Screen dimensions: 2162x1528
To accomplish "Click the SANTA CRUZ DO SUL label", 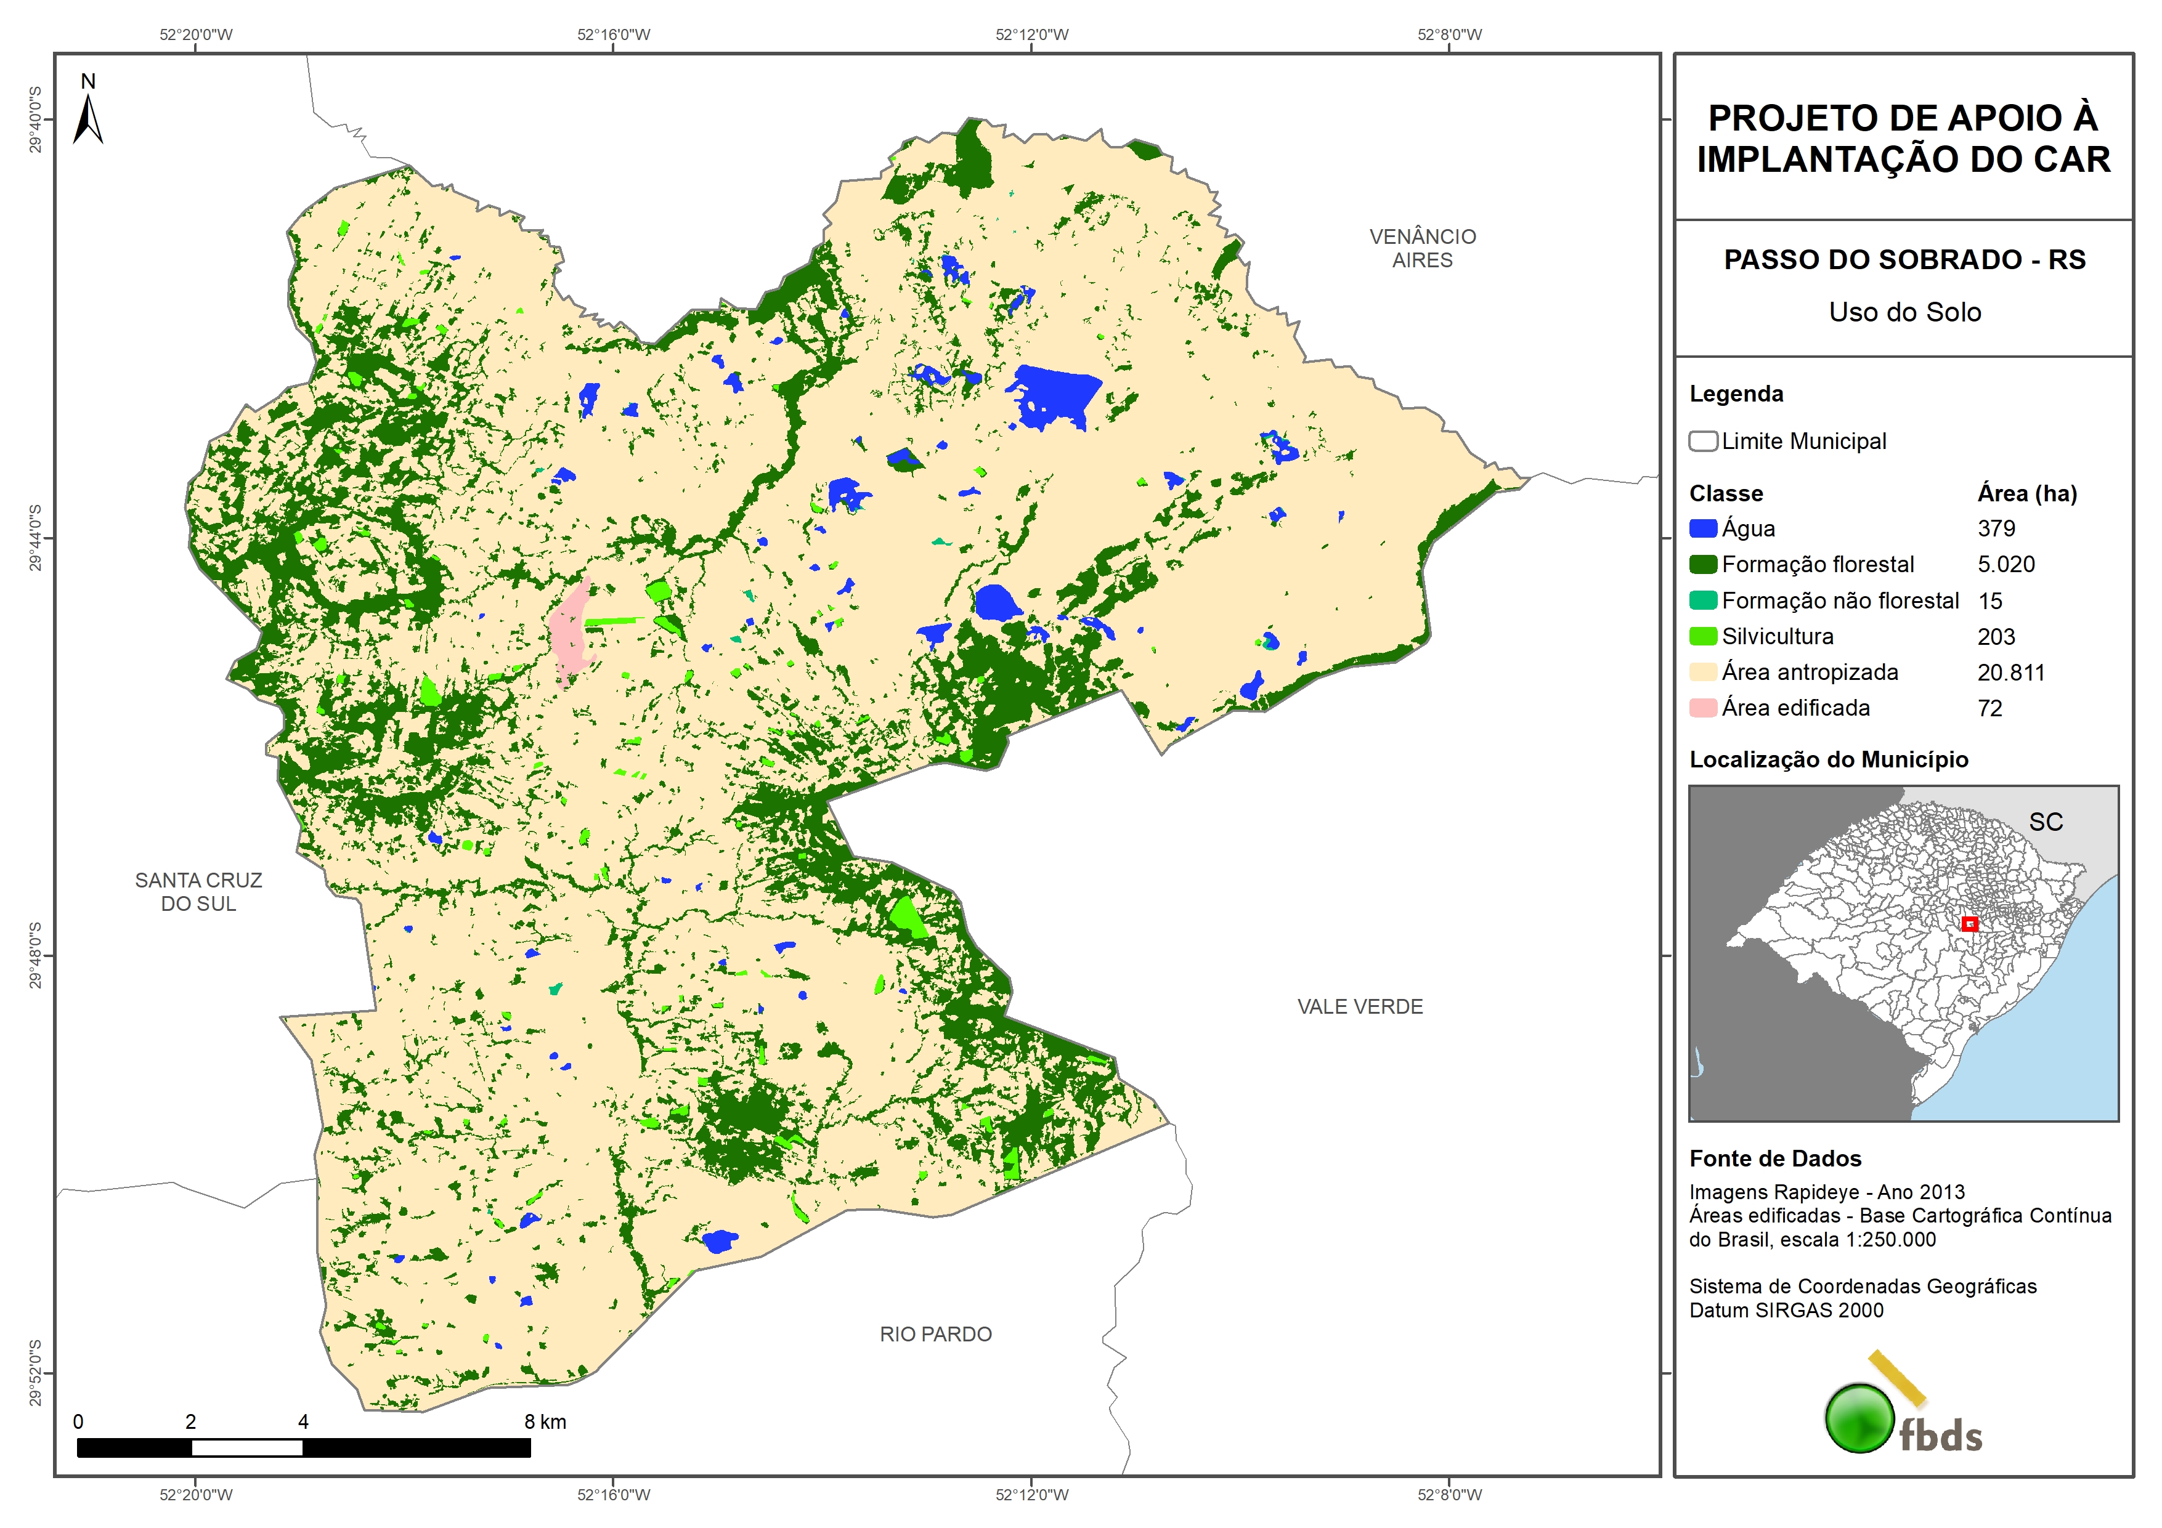I will coord(198,892).
